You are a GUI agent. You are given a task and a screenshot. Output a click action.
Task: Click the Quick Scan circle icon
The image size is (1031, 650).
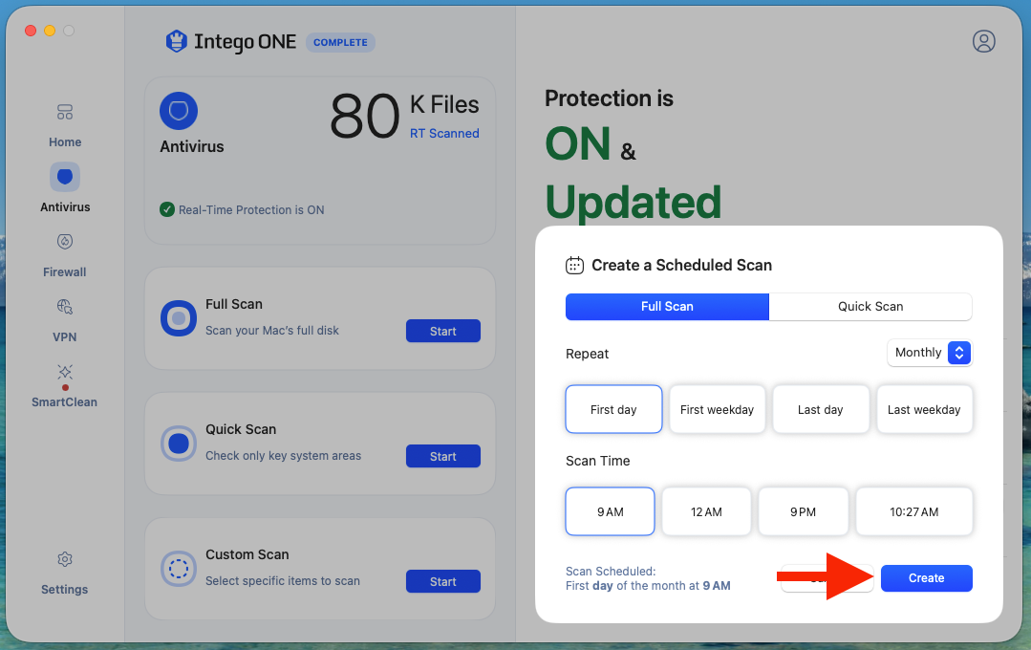178,444
